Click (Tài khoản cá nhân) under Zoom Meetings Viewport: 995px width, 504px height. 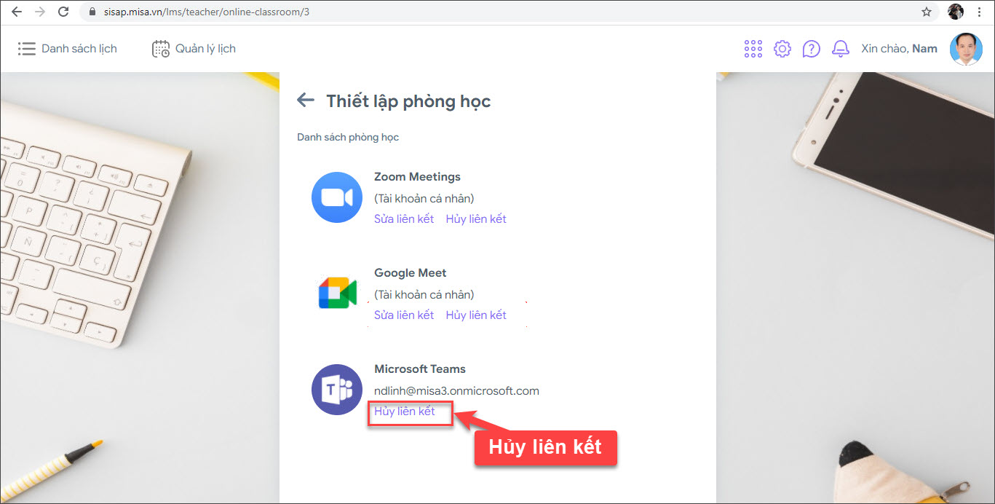point(424,199)
